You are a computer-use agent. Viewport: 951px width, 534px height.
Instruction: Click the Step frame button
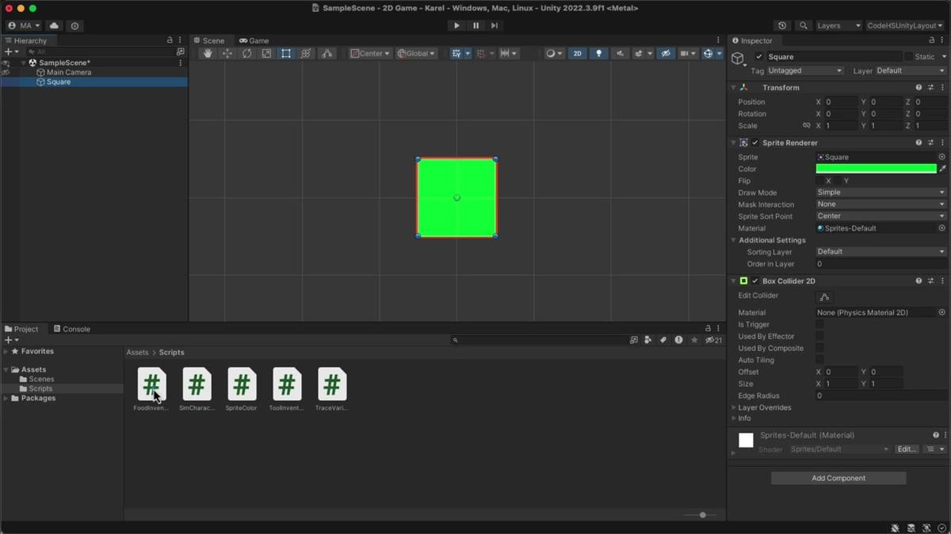click(495, 25)
